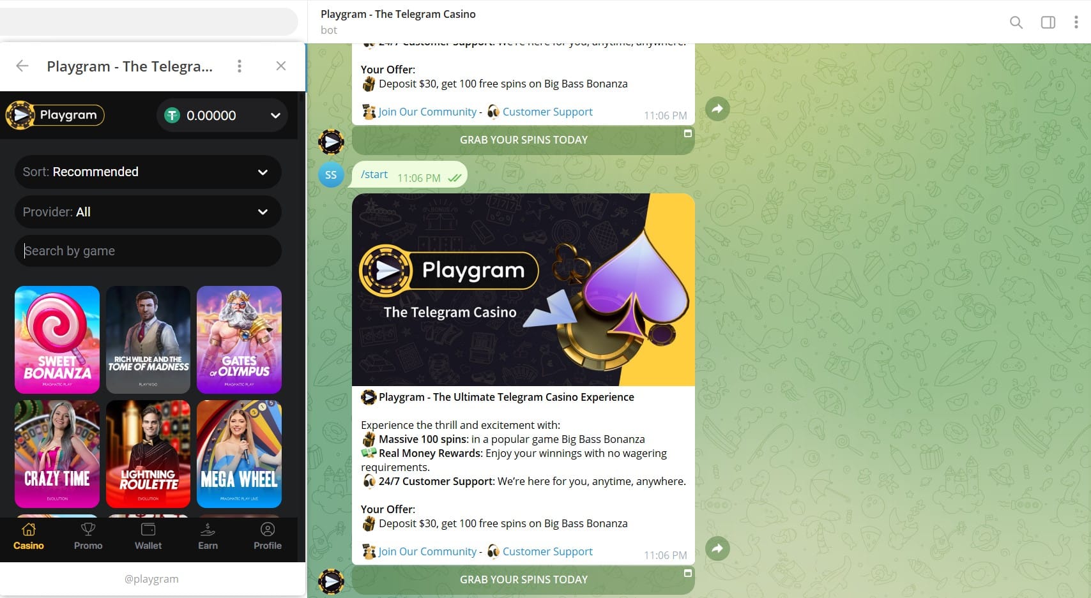The width and height of the screenshot is (1091, 598).
Task: Click the @playgram handle text
Action: [x=151, y=579]
